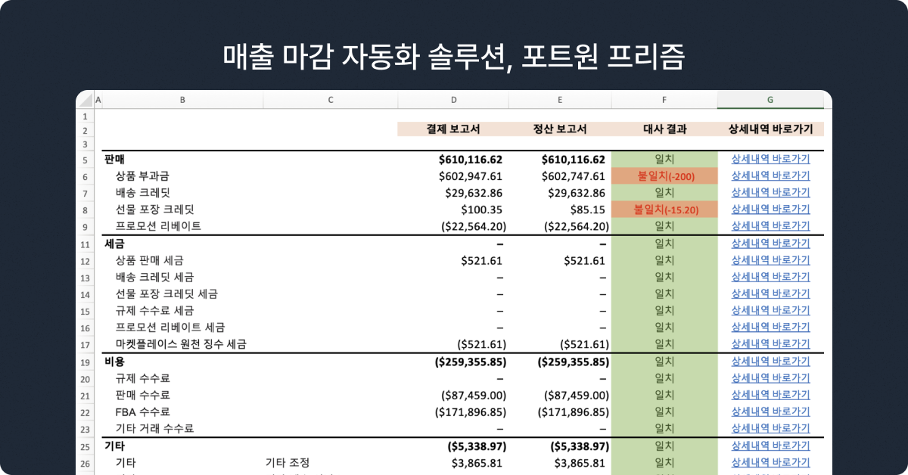The image size is (908, 475).
Task: Open 상세내역 바로가기 link for 상품 판매 세금
Action: (770, 260)
